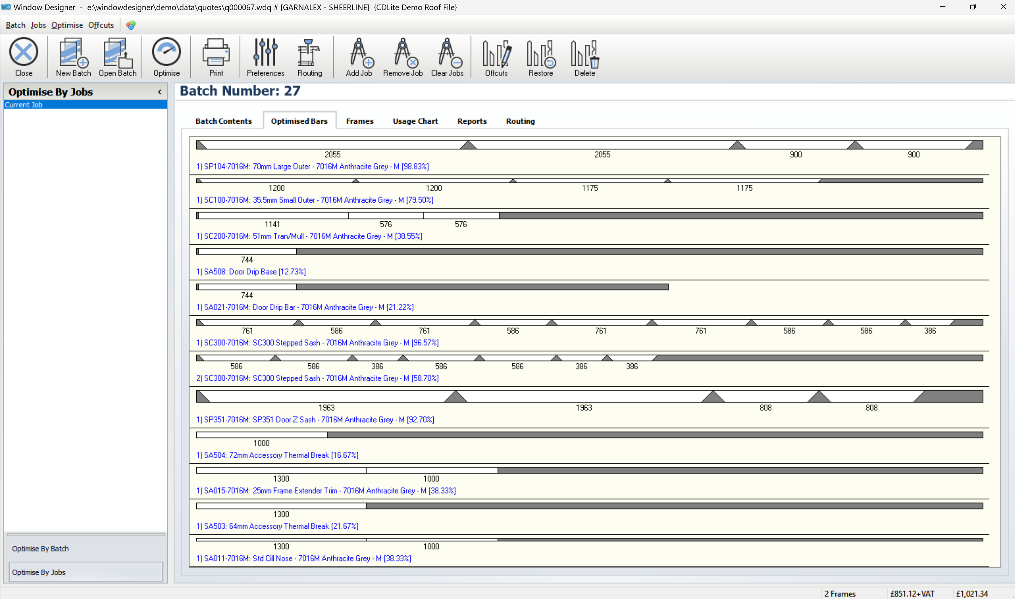Switch to the Batch Contents tab
Image resolution: width=1015 pixels, height=599 pixels.
tap(223, 121)
